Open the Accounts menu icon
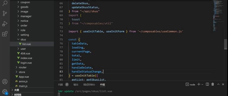The width and height of the screenshot is (228, 96). pyautogui.click(x=5, y=81)
